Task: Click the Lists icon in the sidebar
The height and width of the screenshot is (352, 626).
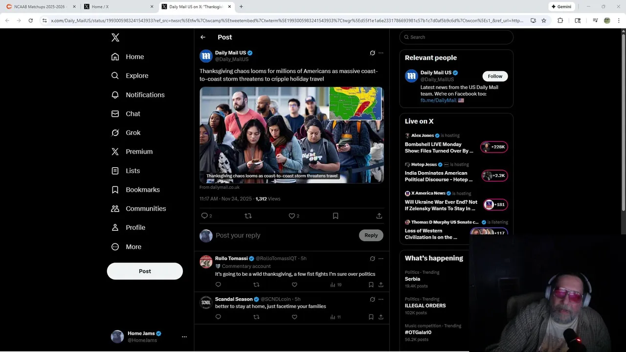Action: coord(115,171)
